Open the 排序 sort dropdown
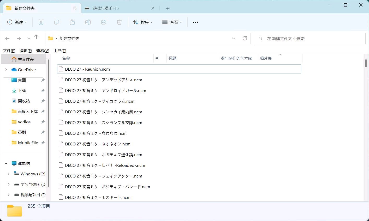369x221 pixels. click(x=143, y=22)
